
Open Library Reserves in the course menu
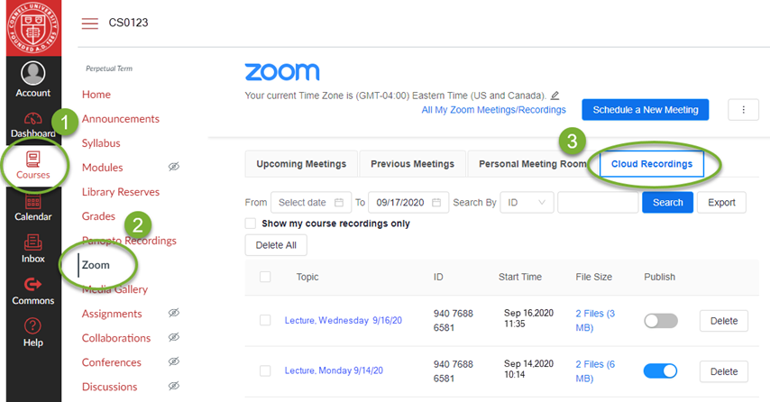(x=120, y=192)
